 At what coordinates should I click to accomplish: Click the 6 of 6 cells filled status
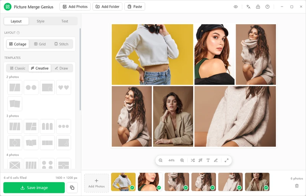point(15,178)
